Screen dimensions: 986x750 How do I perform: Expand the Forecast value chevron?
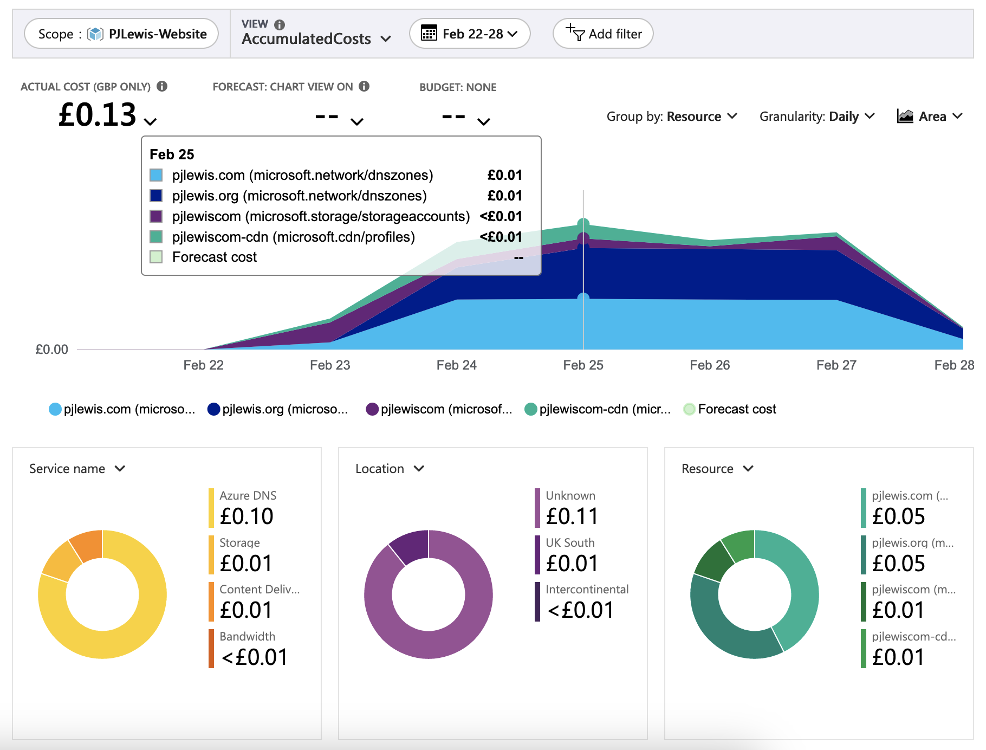click(357, 121)
